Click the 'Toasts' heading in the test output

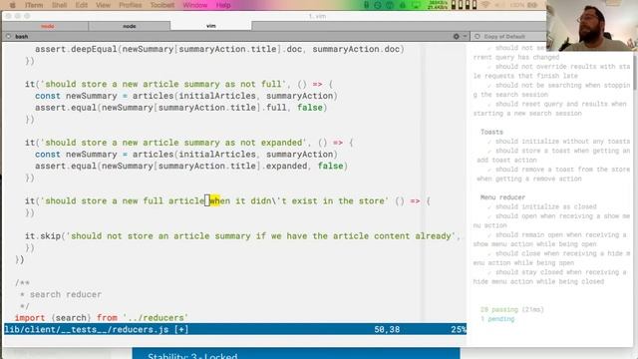[491, 132]
